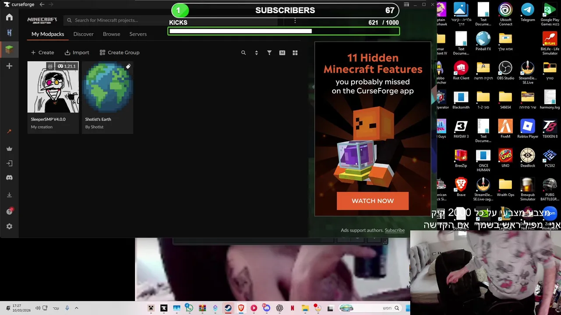
Task: Open Netflix icon in the taskbar
Action: [292, 308]
